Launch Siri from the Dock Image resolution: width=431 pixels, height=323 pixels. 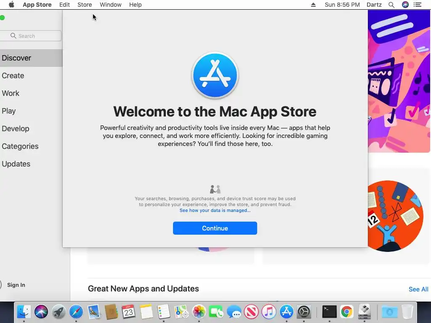[41, 312]
